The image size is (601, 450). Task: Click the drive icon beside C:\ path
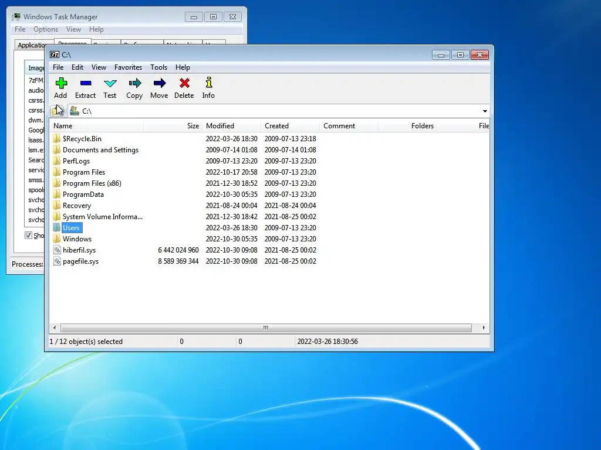pos(75,111)
